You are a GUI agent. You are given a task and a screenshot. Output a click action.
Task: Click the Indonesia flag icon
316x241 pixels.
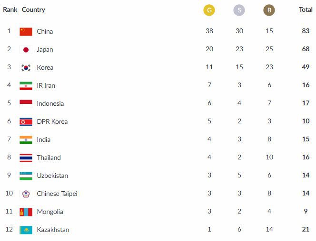point(26,104)
